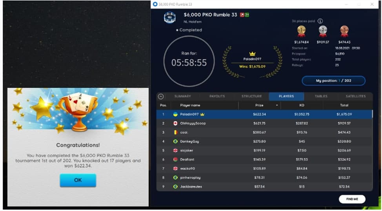Click the info icon beside places paid
Viewport: 382px width, 211px height.
click(x=320, y=21)
